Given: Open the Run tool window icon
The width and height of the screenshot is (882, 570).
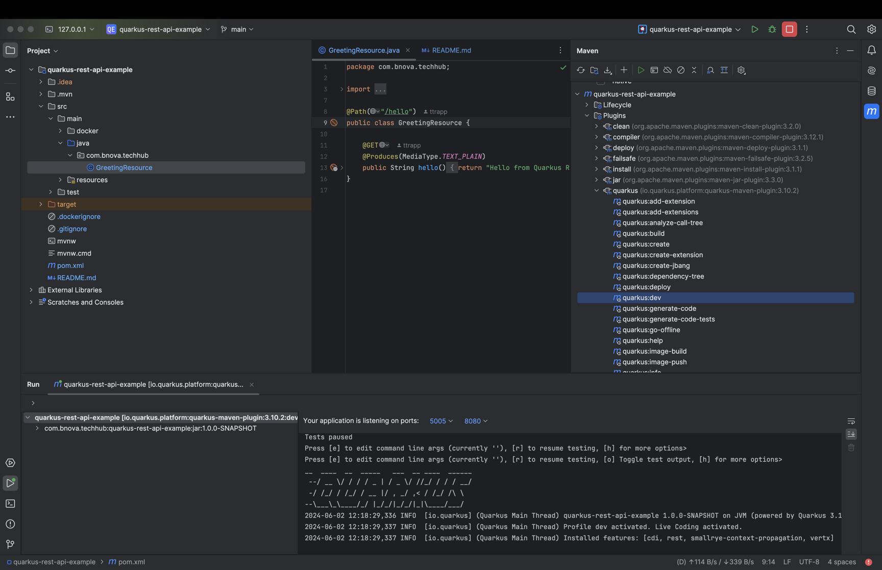Looking at the screenshot, I should click(10, 483).
